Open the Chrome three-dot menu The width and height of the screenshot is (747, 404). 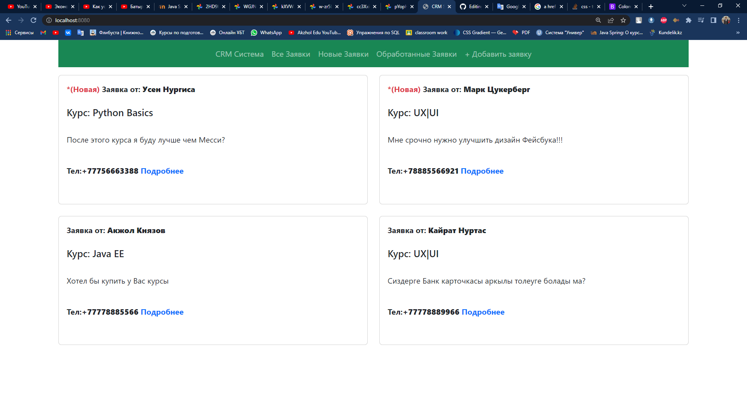[x=738, y=20]
